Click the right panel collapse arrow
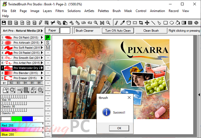Viewport: 201px width, 138px height. coord(199,95)
